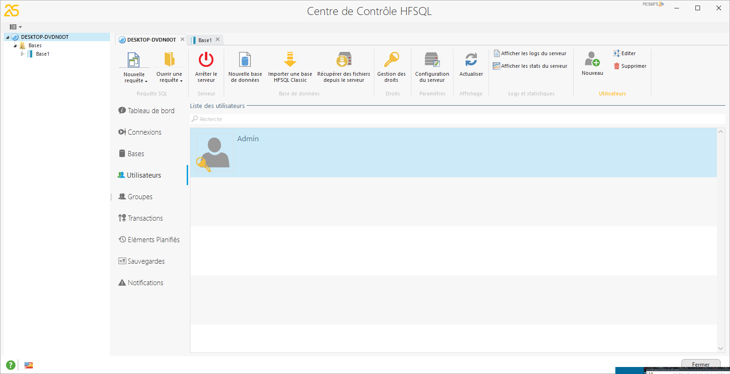Click the help question mark icon
Image resolution: width=730 pixels, height=374 pixels.
10,365
